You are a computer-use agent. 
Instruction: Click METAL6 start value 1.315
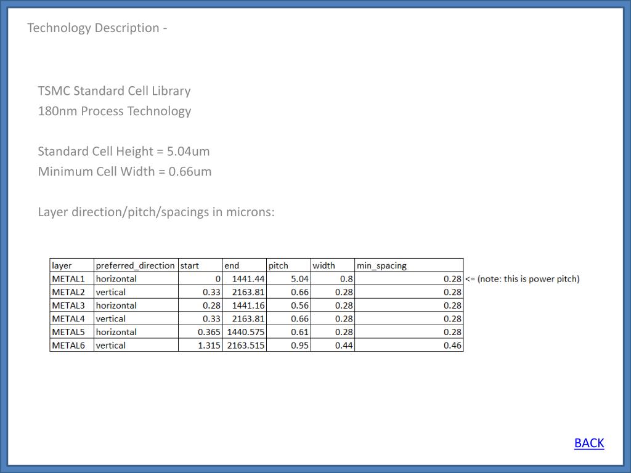(x=200, y=345)
